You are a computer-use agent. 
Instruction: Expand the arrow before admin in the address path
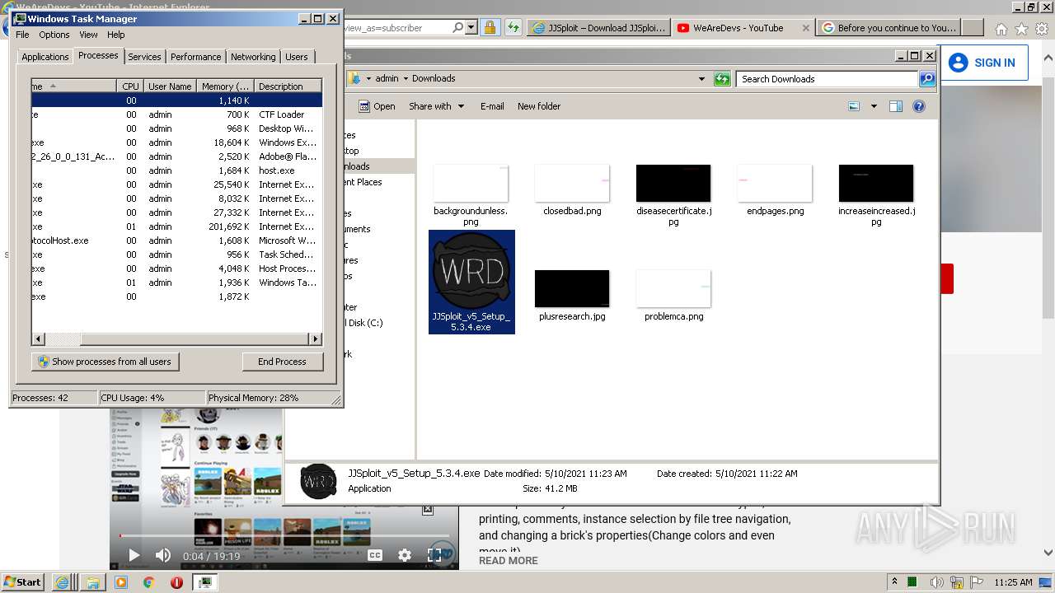pyautogui.click(x=368, y=79)
